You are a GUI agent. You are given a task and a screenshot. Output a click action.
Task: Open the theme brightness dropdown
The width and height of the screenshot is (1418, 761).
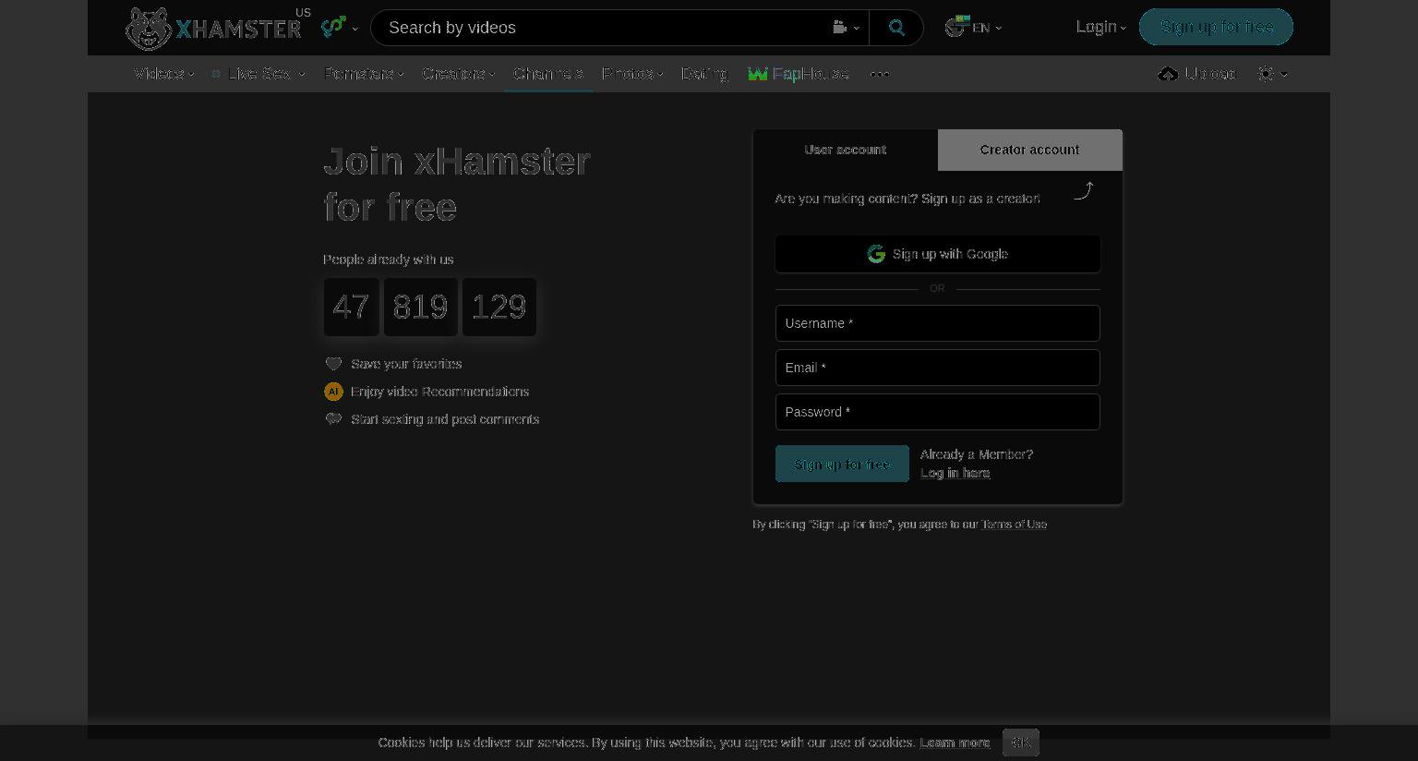(x=1272, y=74)
